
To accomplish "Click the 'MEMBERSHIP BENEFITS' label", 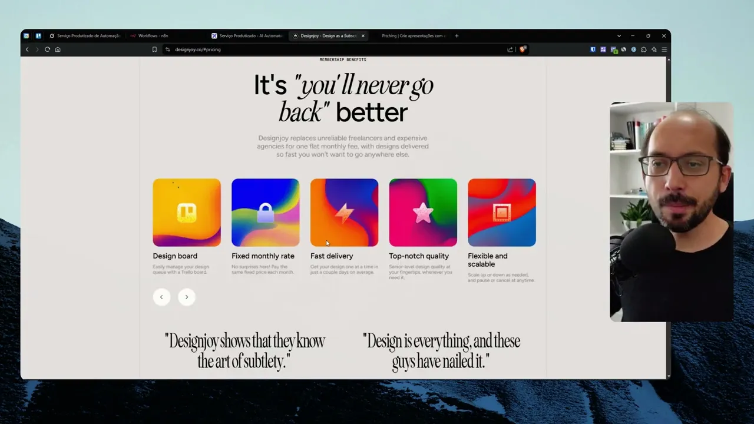I will 343,60.
